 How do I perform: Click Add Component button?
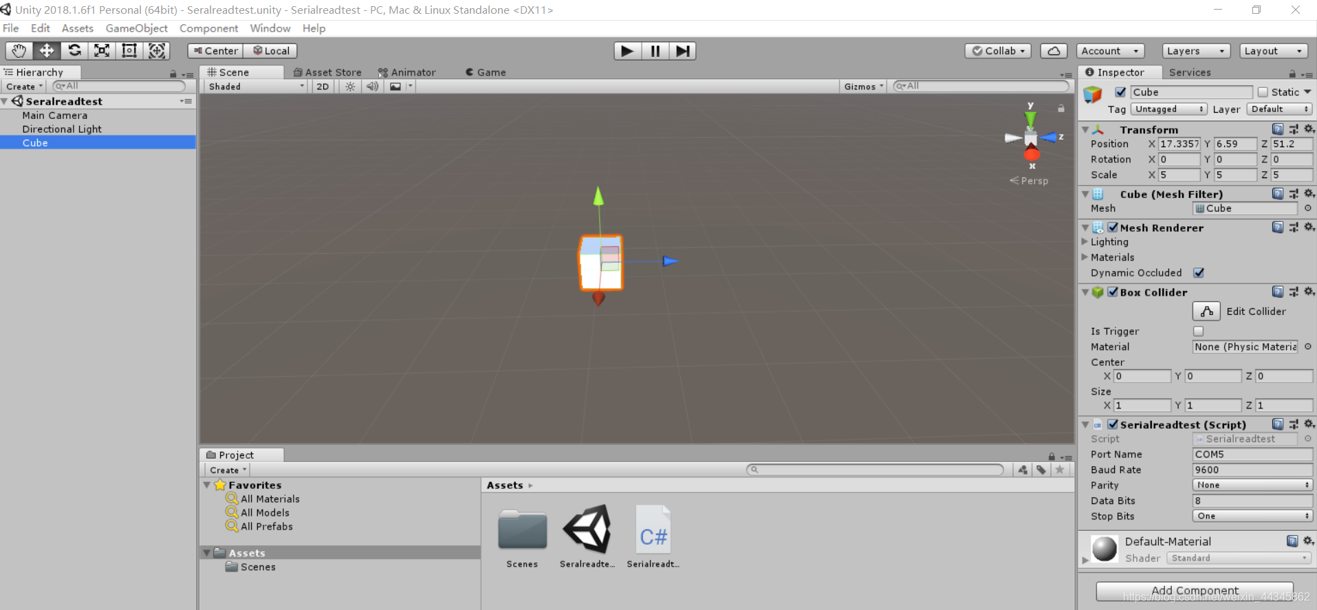click(x=1195, y=591)
